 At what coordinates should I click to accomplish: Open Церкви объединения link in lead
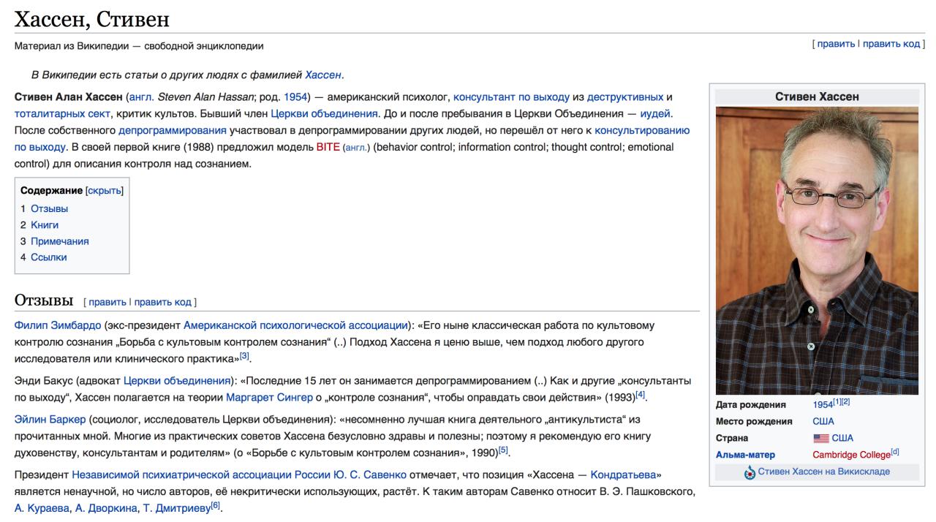324,113
